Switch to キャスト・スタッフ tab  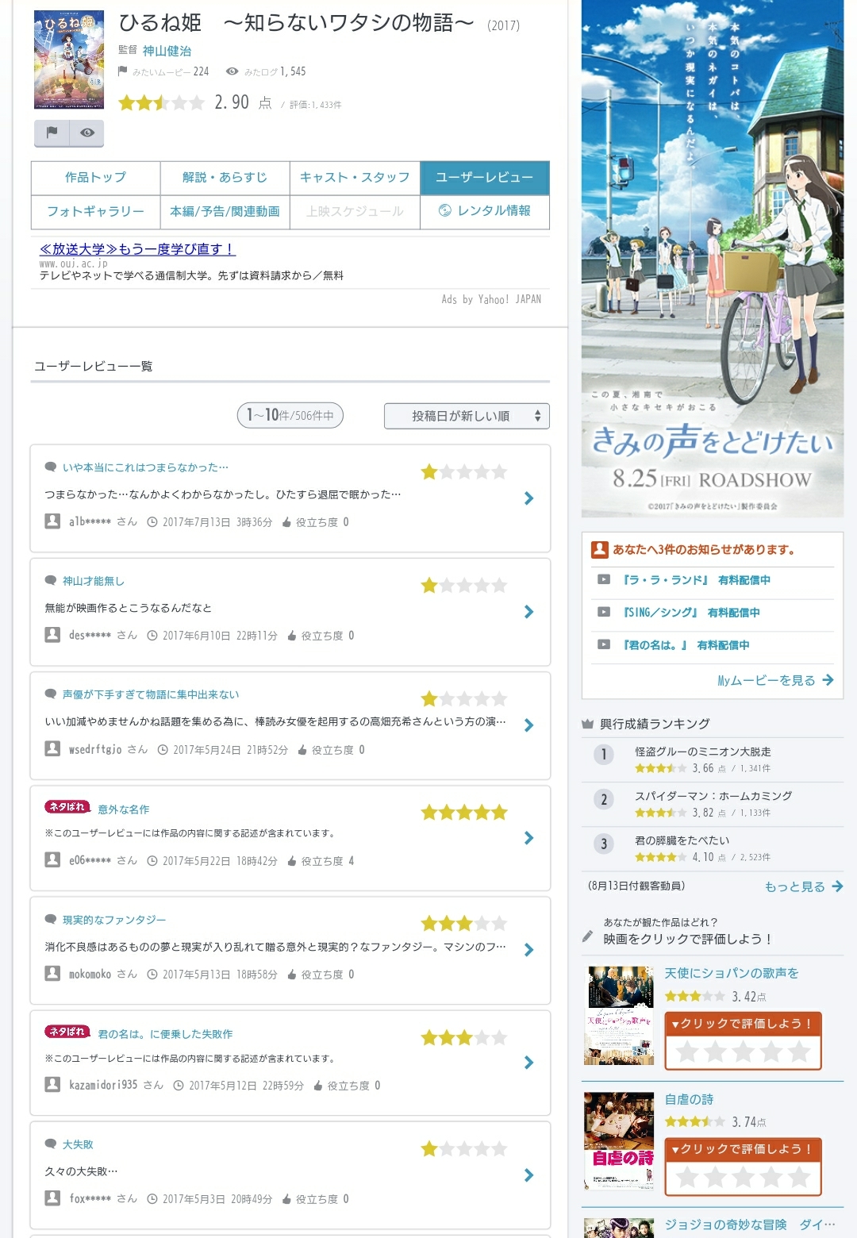point(355,178)
